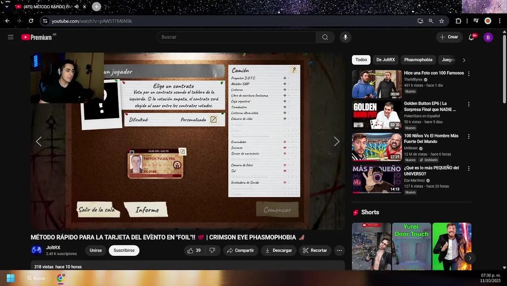Focus the Buscar search field
Viewport: 507px width, 286px height.
coord(236,37)
